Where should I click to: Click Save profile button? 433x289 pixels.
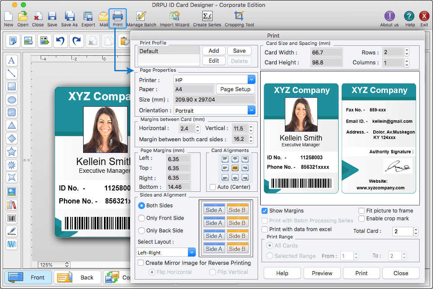pos(239,51)
